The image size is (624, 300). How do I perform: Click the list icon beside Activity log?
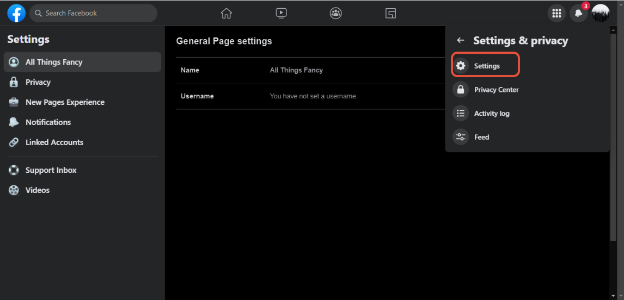click(461, 113)
